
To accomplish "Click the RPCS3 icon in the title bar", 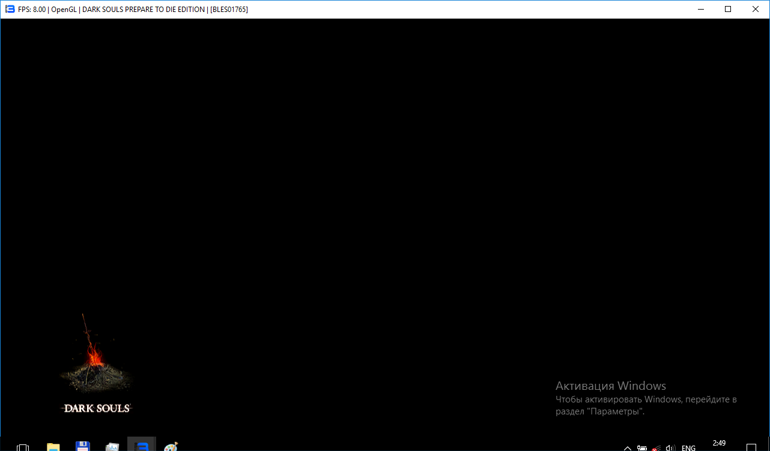I will (x=9, y=9).
